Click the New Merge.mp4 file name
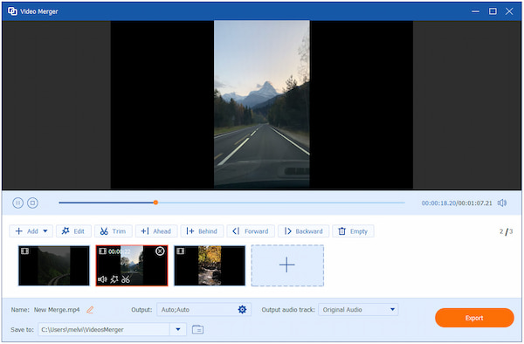 (57, 310)
